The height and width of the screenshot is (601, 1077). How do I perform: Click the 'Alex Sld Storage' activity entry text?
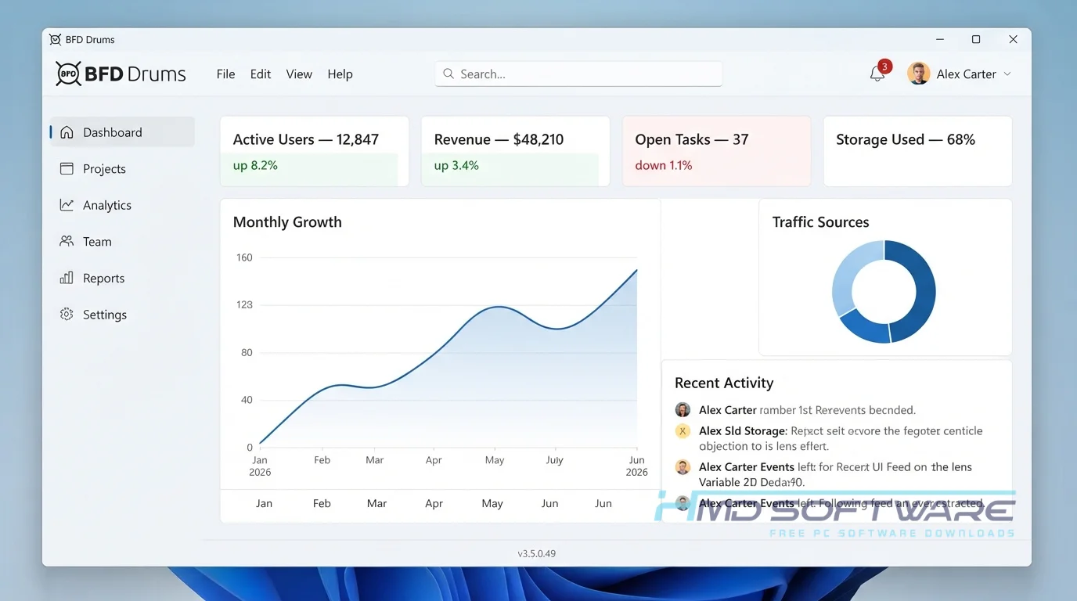[x=841, y=438]
